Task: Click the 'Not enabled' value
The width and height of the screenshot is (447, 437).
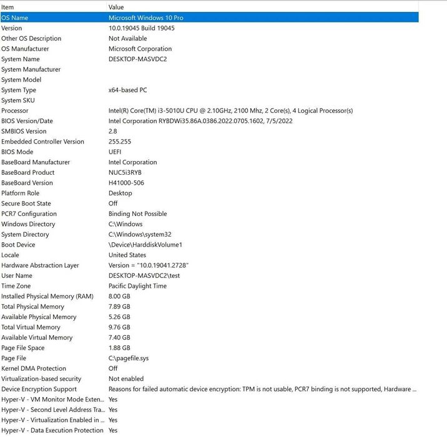Action: click(x=126, y=378)
